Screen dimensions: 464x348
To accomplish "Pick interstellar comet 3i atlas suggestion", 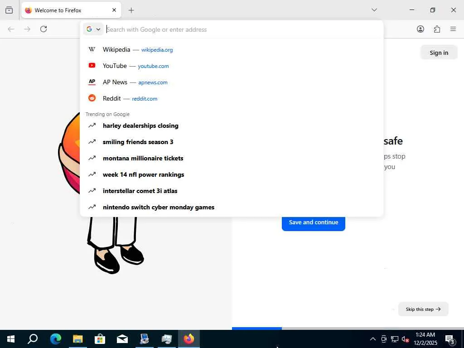I will 232,191.
